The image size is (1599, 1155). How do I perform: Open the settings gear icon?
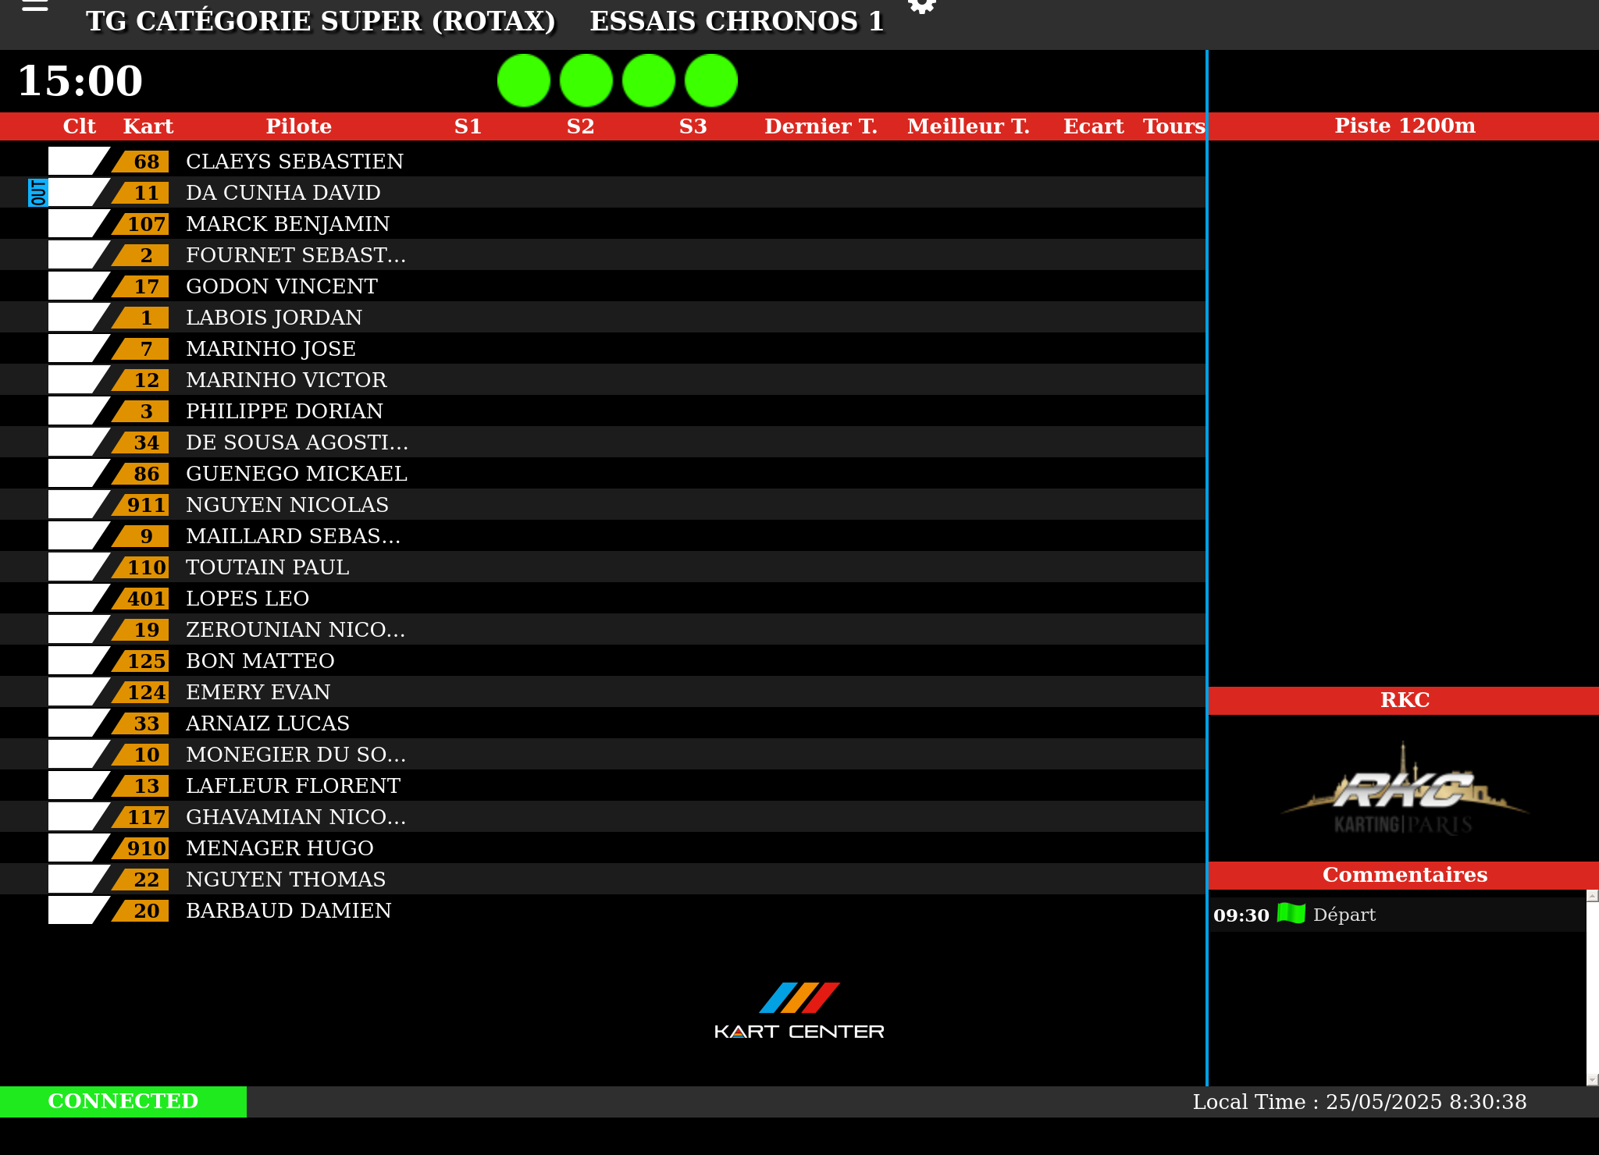(922, 6)
